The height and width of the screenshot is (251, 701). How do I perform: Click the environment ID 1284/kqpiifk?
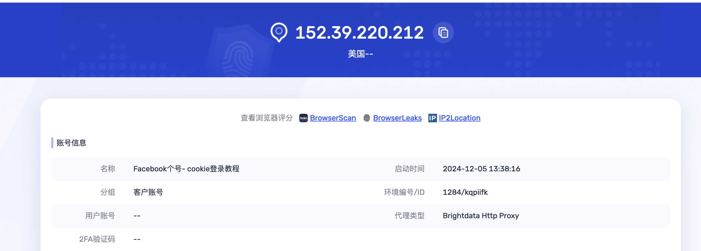pos(465,192)
